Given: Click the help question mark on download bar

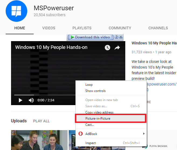Looking at the screenshot, I should pos(116,37).
